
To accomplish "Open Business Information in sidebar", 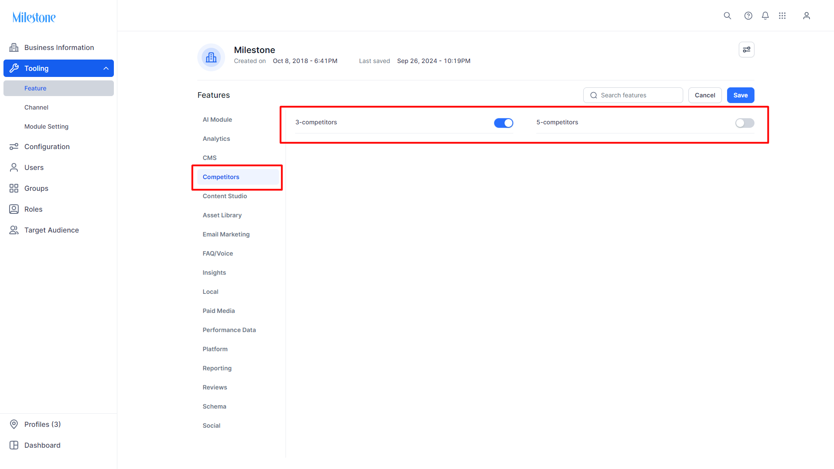I will 59,47.
